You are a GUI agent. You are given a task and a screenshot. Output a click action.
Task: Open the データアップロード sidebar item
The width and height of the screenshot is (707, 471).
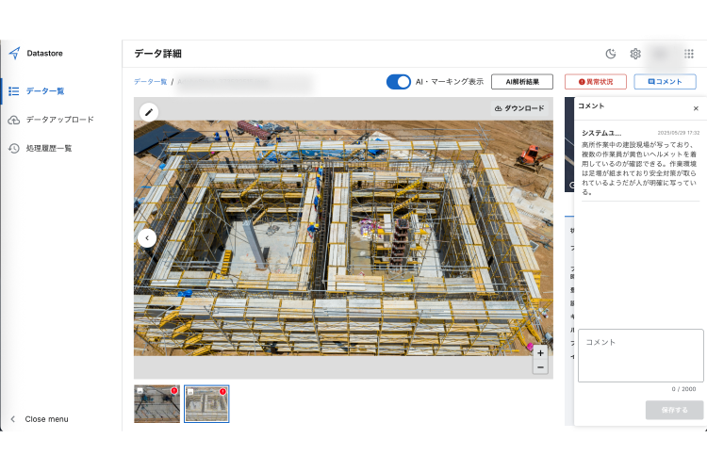(x=61, y=120)
